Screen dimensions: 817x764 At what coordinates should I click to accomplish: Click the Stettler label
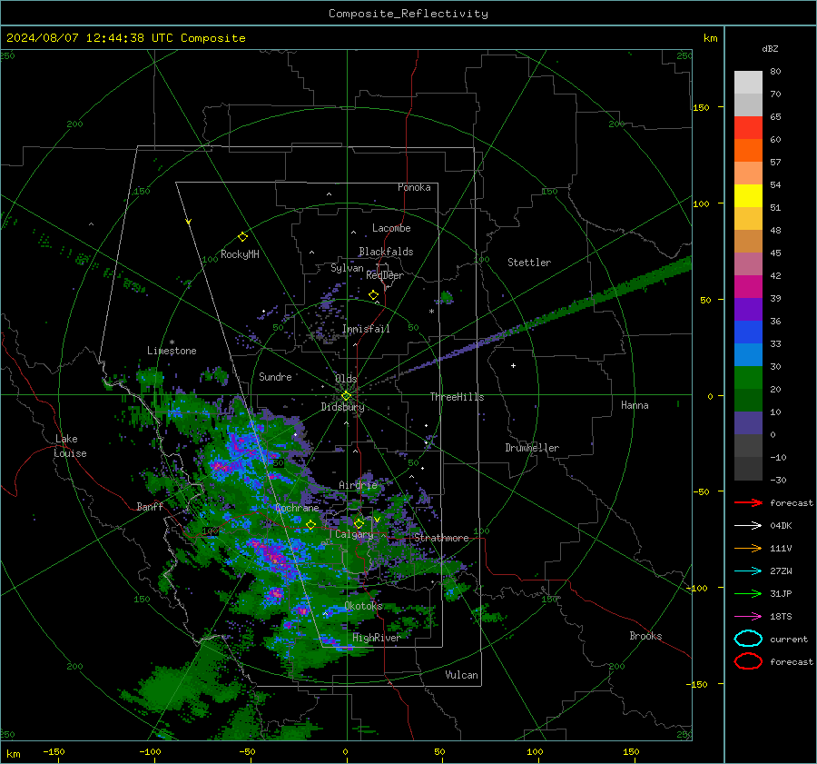(529, 263)
